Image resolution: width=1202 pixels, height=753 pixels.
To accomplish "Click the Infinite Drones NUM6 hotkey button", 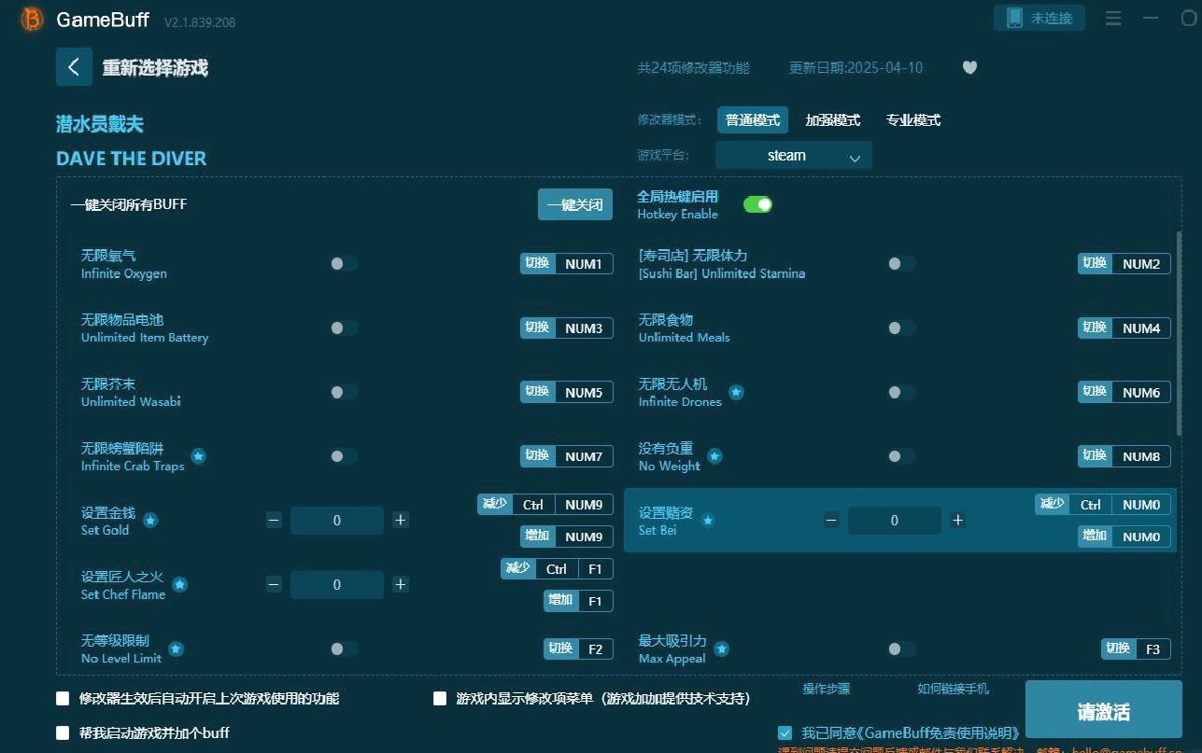I will coord(1124,392).
